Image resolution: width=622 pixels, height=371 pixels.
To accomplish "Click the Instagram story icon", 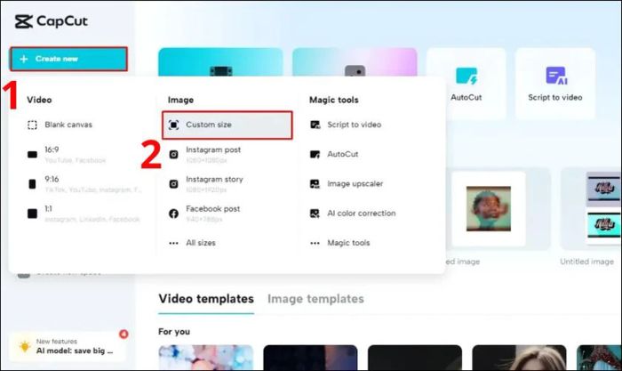I will tap(174, 184).
